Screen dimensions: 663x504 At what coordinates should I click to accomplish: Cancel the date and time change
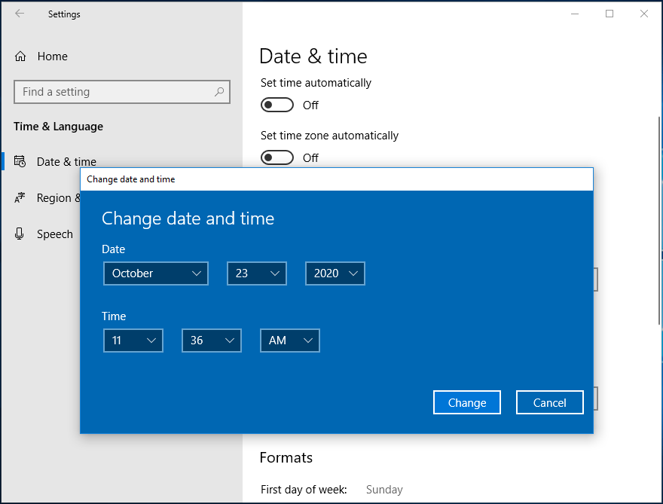(549, 402)
